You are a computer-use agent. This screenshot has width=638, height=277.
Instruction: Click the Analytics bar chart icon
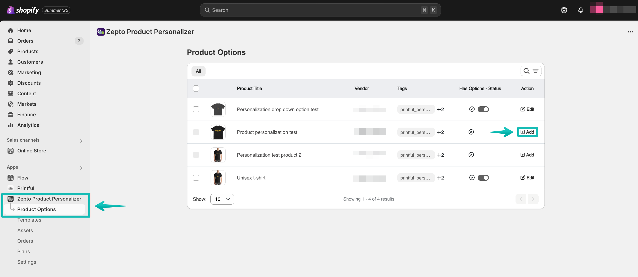pos(11,125)
